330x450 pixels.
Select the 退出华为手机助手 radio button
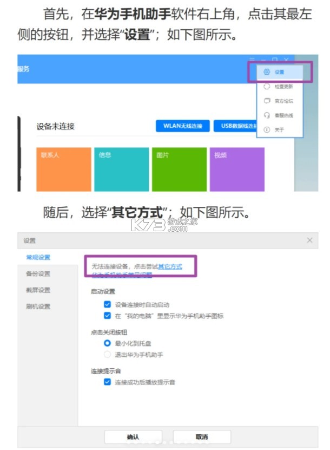pos(107,355)
